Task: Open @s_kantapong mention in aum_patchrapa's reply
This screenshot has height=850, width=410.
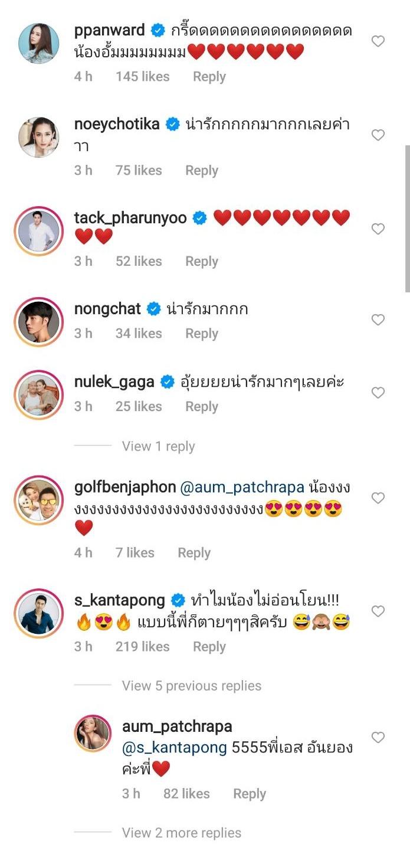Action: (x=174, y=748)
